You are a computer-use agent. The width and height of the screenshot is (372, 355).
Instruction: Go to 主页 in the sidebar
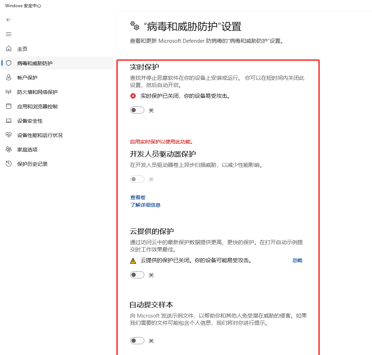pos(58,49)
